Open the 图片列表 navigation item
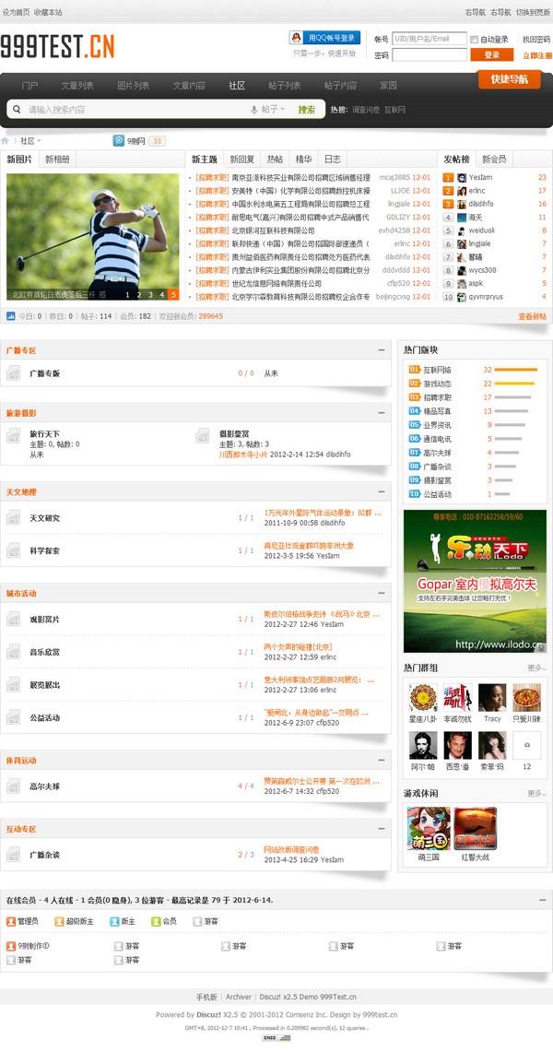The width and height of the screenshot is (553, 1052). [134, 85]
